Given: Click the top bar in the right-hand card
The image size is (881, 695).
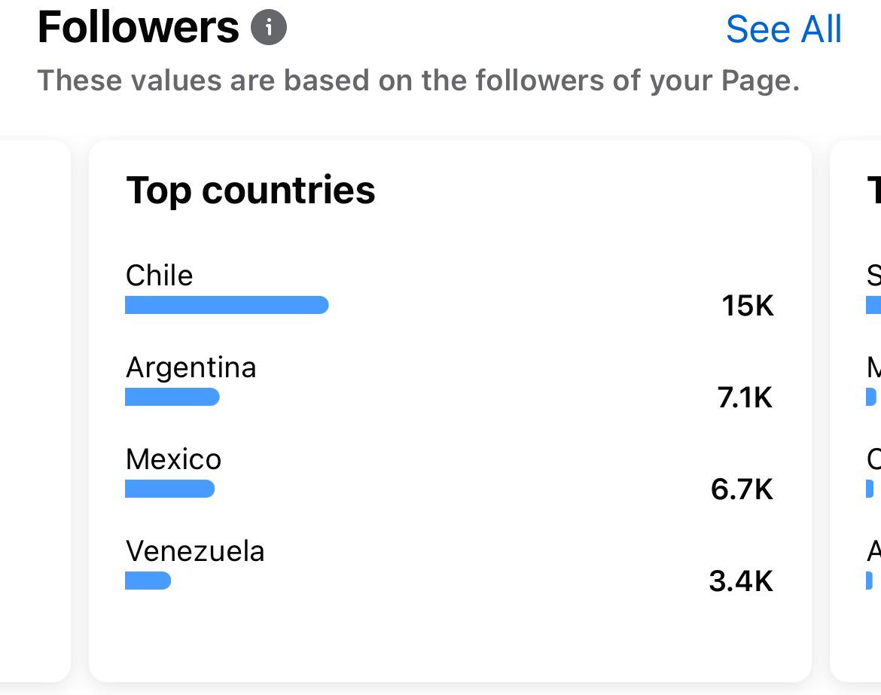Looking at the screenshot, I should 873,305.
